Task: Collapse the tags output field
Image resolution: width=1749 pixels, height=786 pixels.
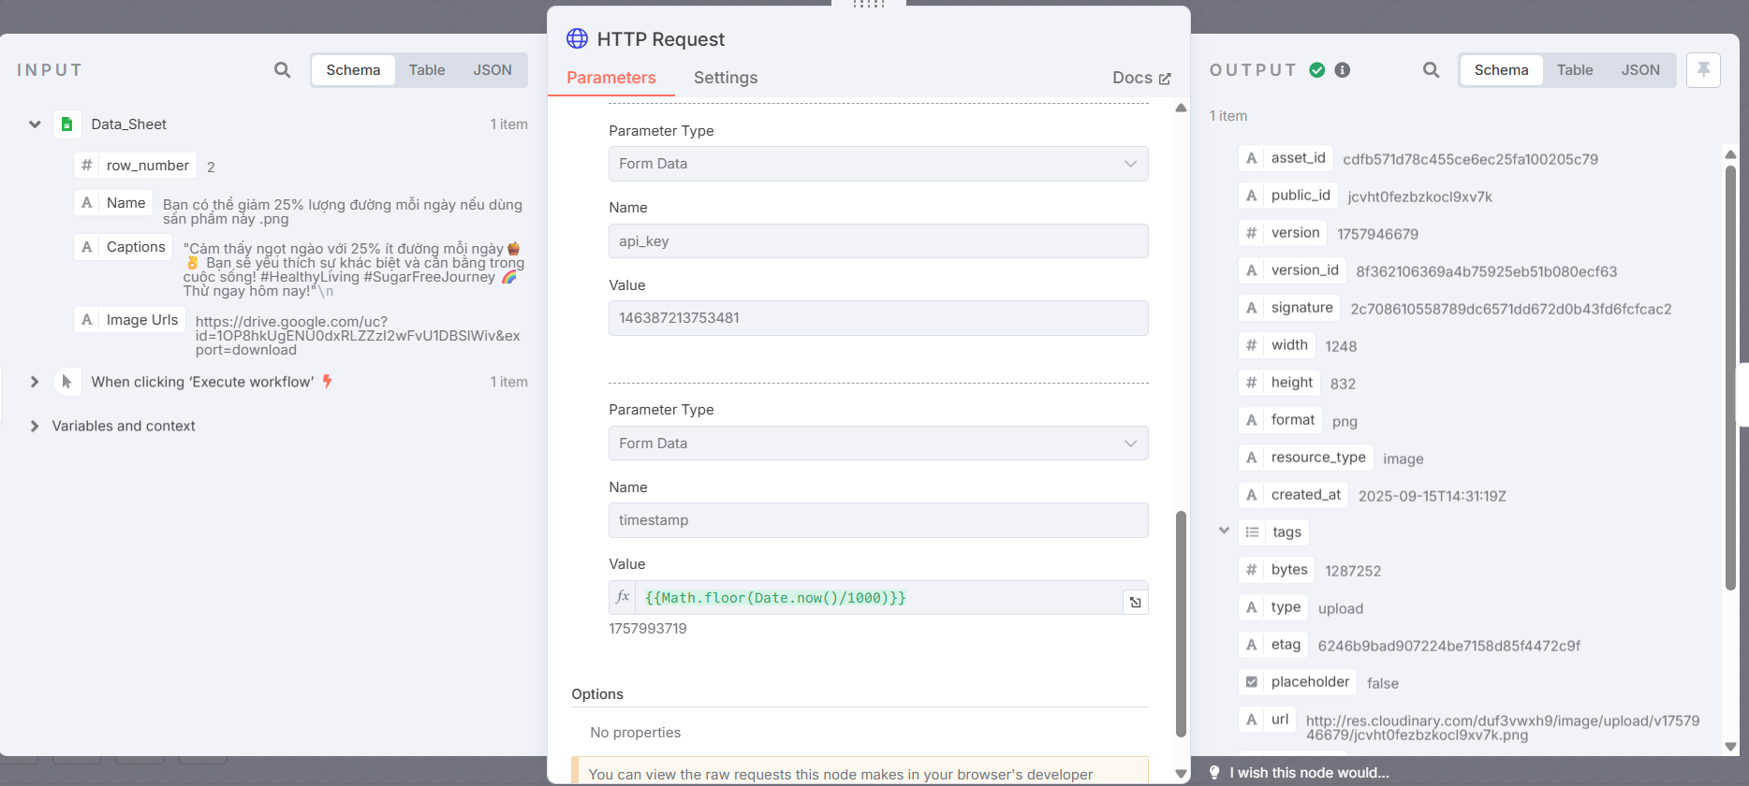Action: [x=1224, y=531]
